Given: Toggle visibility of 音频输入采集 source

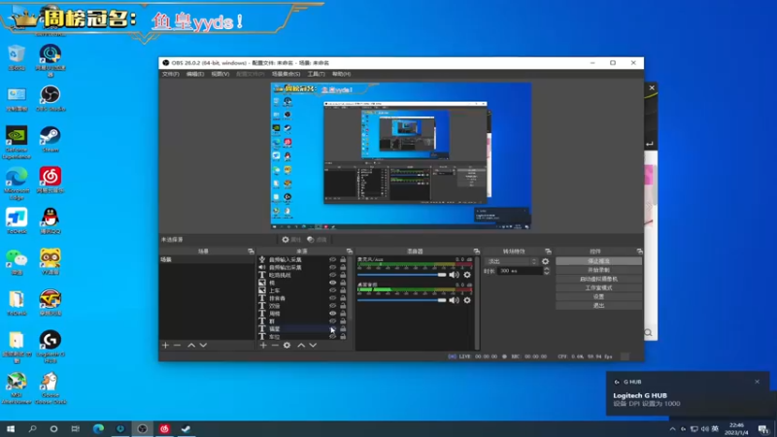Looking at the screenshot, I should click(x=332, y=259).
